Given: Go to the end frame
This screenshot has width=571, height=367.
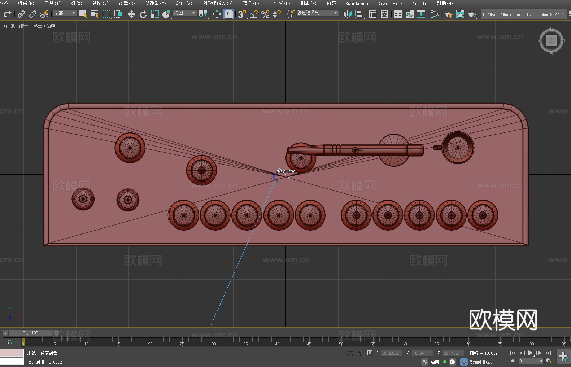Looking at the screenshot, I should point(548,353).
